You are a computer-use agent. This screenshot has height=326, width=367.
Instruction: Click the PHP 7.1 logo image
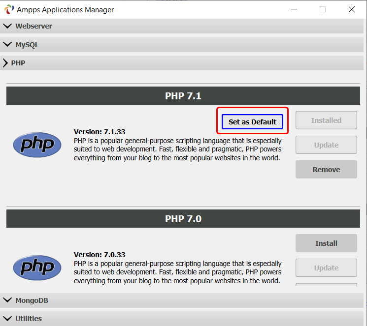(x=37, y=145)
